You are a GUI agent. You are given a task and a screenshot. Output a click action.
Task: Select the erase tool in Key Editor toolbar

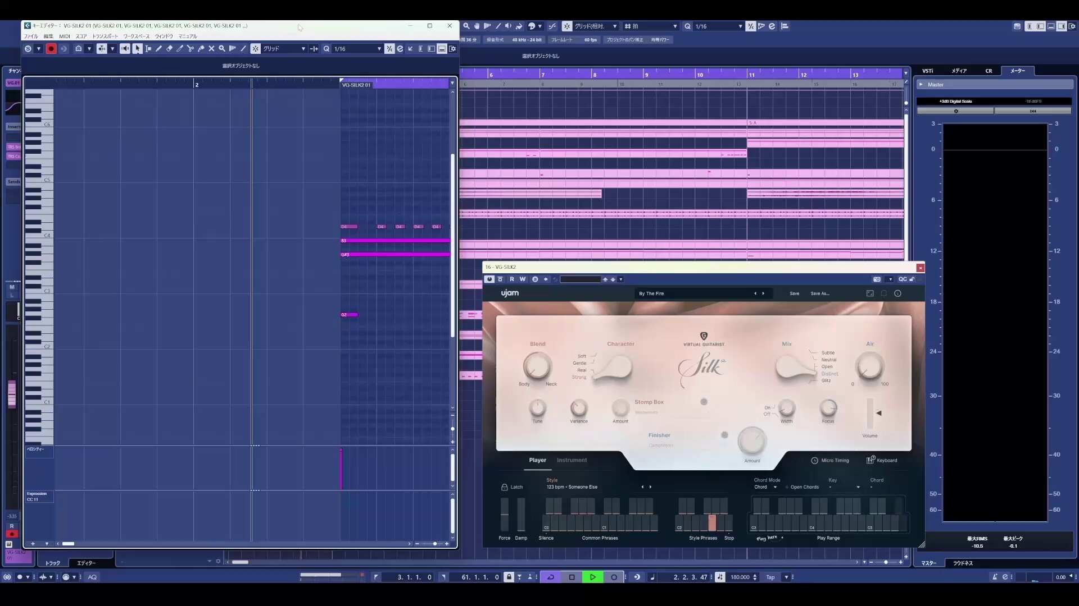coord(169,49)
